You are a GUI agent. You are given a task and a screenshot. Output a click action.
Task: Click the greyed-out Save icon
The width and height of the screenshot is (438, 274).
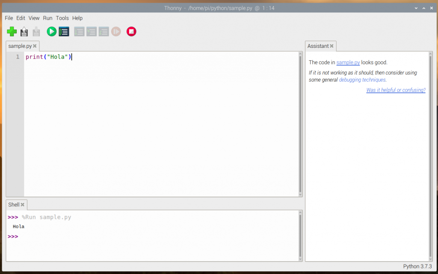[36, 32]
